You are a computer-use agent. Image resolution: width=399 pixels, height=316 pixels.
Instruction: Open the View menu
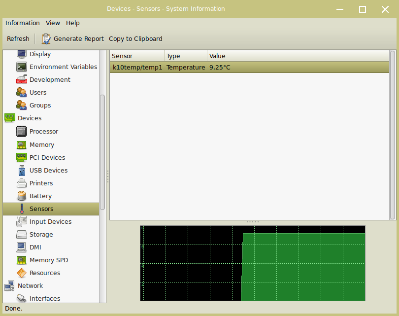[53, 23]
